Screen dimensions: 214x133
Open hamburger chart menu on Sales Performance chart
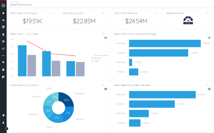209,38
